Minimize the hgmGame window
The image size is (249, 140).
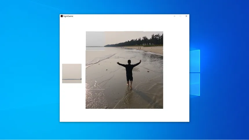(x=174, y=16)
